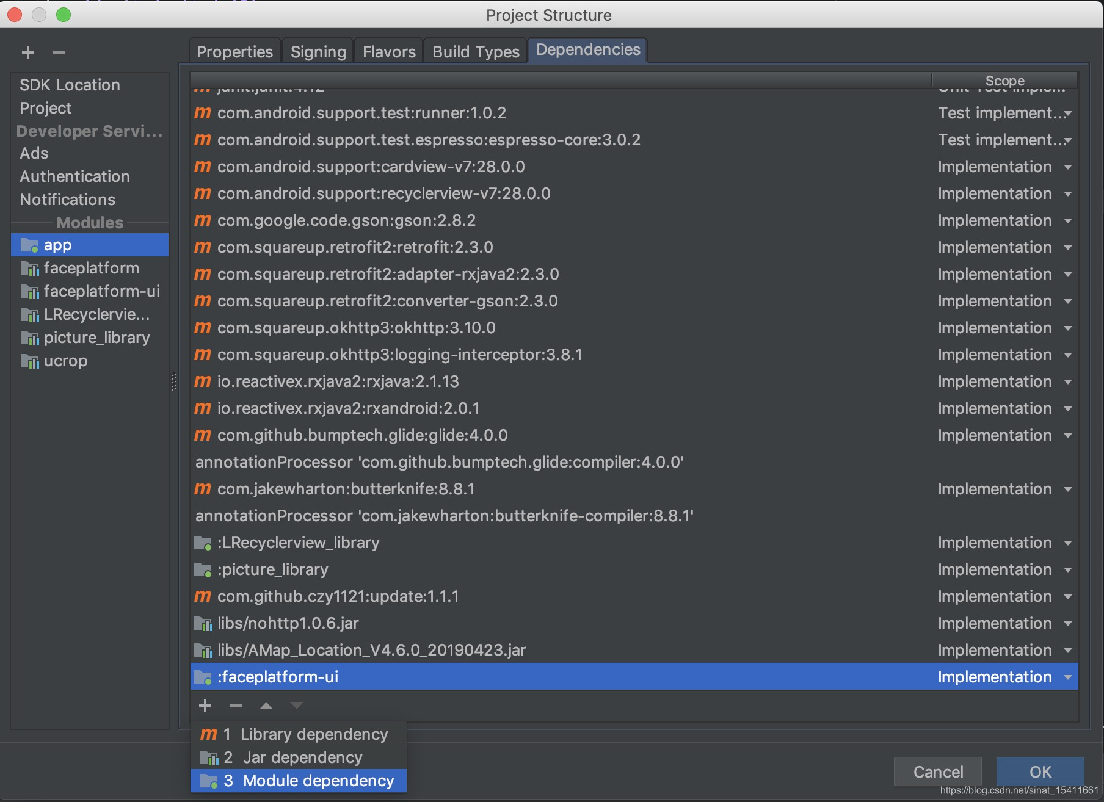Open scope dropdown for :faceplatform-ui
Screen dimensions: 1104x802
[x=1067, y=677]
